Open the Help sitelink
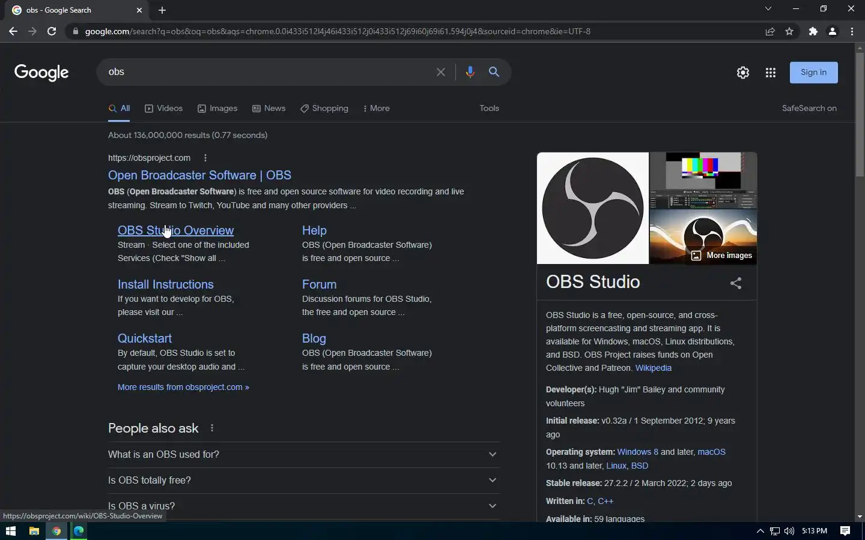The height and width of the screenshot is (540, 865). (x=314, y=230)
